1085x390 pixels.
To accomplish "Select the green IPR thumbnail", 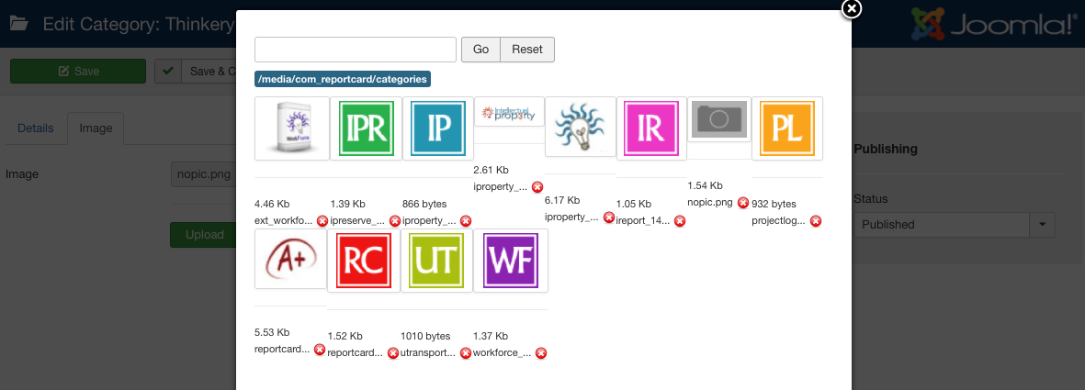I will 366,128.
